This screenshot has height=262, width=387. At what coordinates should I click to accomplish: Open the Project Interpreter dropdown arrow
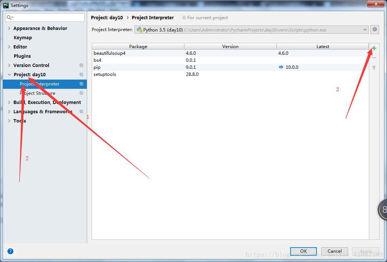365,30
